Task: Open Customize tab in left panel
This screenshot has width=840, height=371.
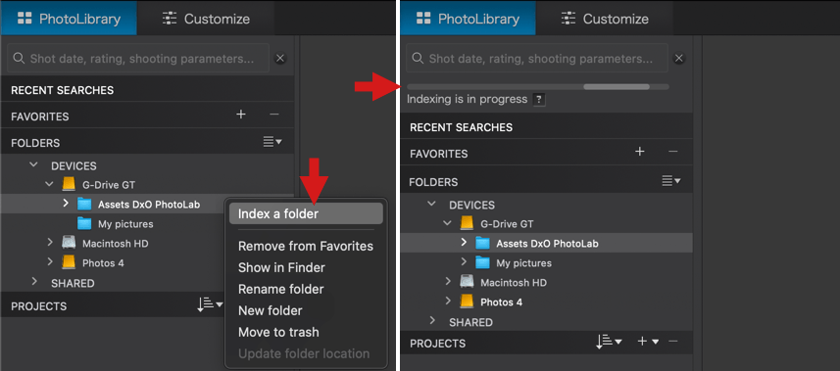Action: coord(206,19)
